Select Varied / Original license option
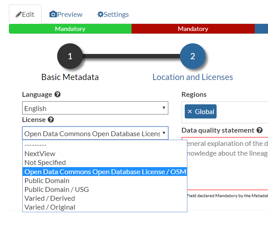The width and height of the screenshot is (268, 229). [105, 207]
